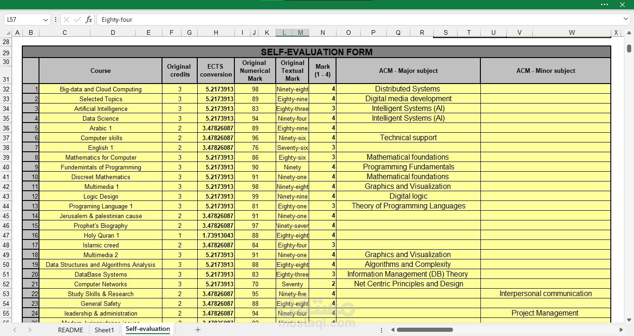Open the Name Box dropdown arrow

pos(45,19)
